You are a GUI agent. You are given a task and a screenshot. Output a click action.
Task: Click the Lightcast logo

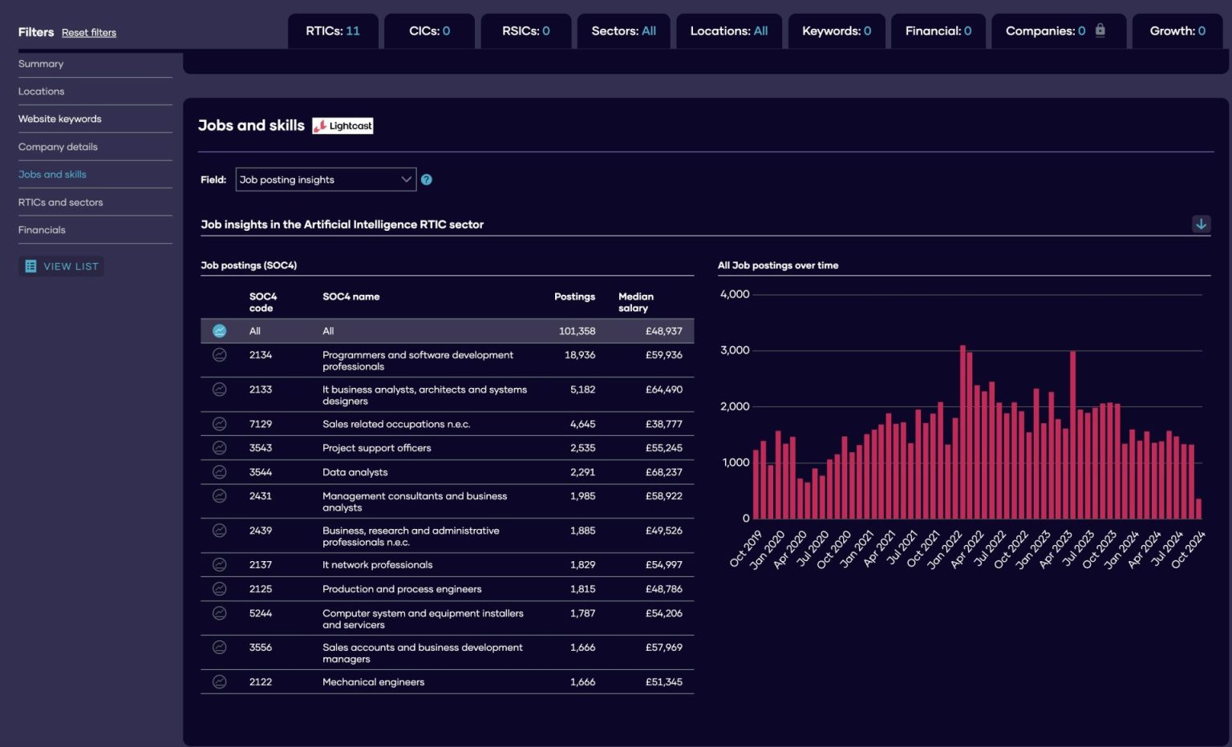pyautogui.click(x=342, y=126)
